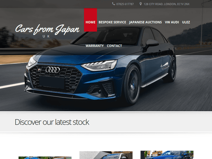Open the leftmost stock car thumbnail

click(45, 158)
